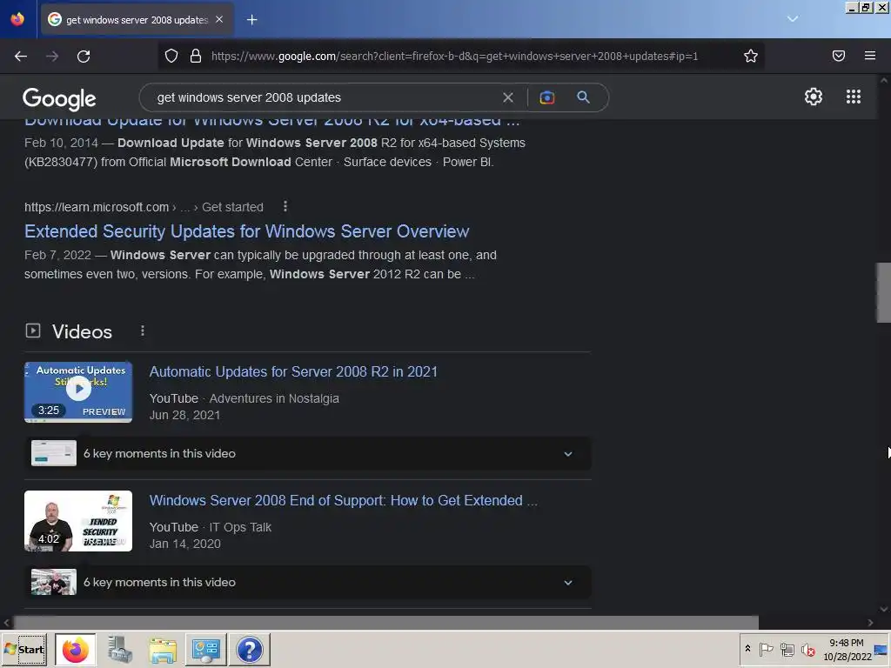
Task: Expand key moments for End of Support video
Action: pyautogui.click(x=307, y=582)
